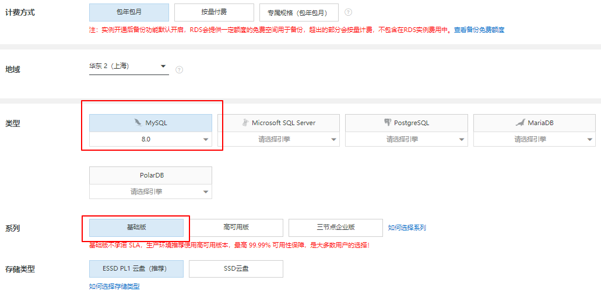Image resolution: width=601 pixels, height=298 pixels.
Task: Open MariaDB 请选择引擎 dropdown
Action: point(535,139)
